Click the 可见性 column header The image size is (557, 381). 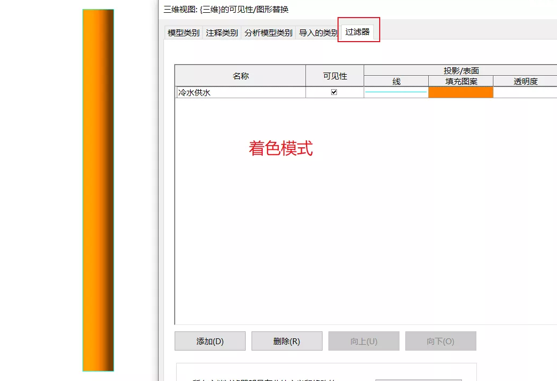335,76
